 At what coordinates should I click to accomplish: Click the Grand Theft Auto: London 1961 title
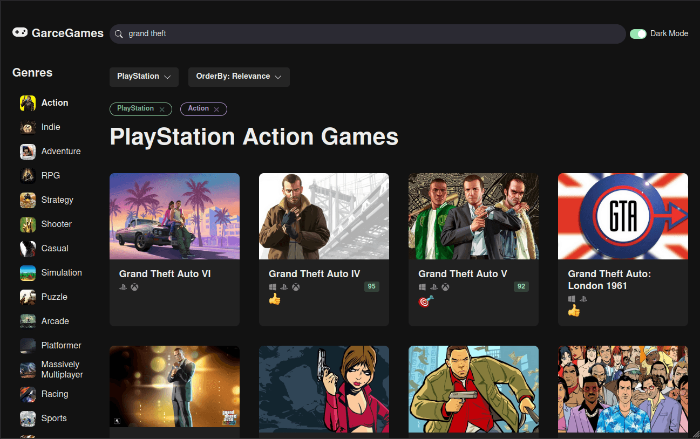pos(609,280)
